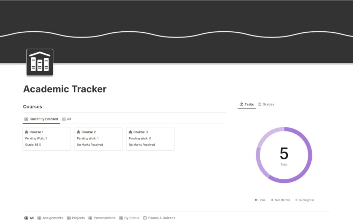
Task: Click the Course 1 school icon
Action: (27, 132)
